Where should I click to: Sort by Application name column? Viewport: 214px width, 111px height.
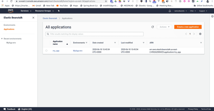click(60, 43)
